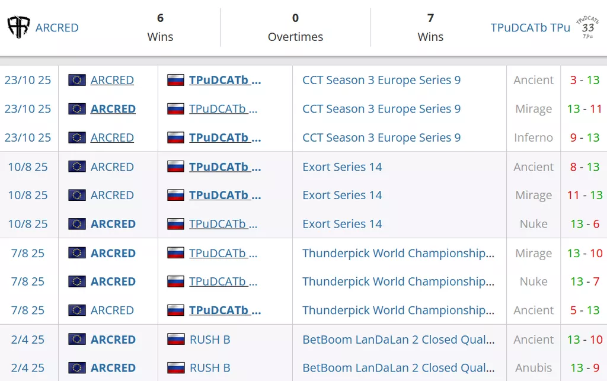Open CCT Season 3 Europe Series 9 Ancient match
The width and height of the screenshot is (607, 381).
pos(381,80)
